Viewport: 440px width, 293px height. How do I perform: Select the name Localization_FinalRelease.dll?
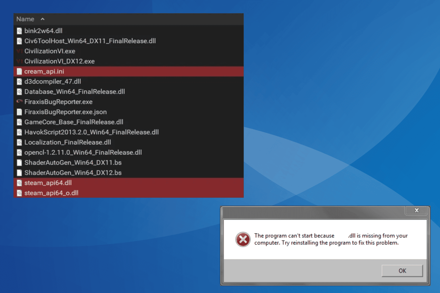(68, 142)
